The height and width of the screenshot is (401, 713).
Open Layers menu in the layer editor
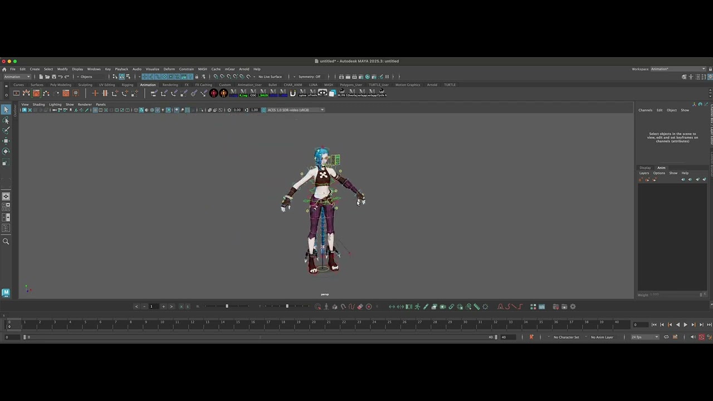coord(644,173)
